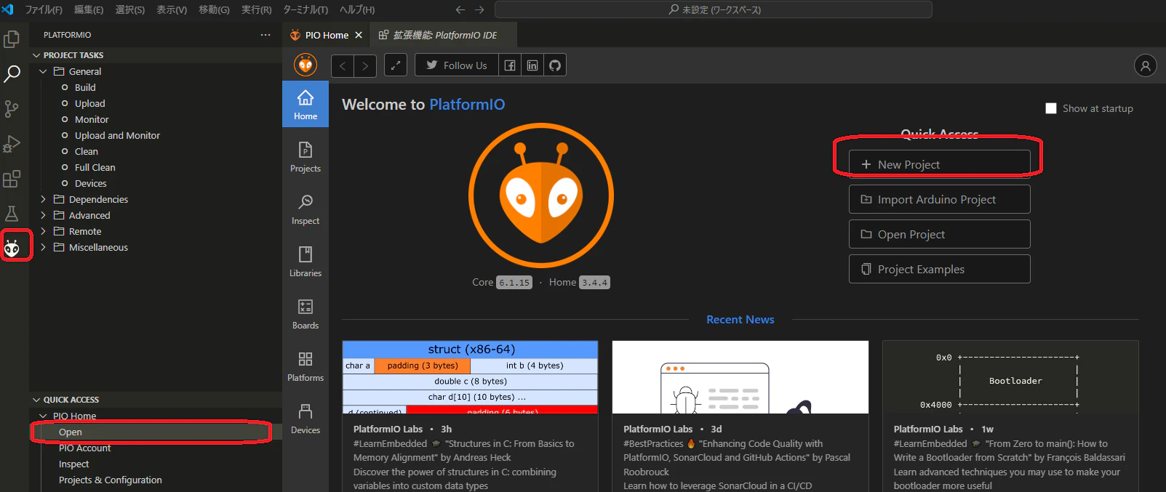
Task: Open the Search view in activity bar
Action: click(x=12, y=73)
